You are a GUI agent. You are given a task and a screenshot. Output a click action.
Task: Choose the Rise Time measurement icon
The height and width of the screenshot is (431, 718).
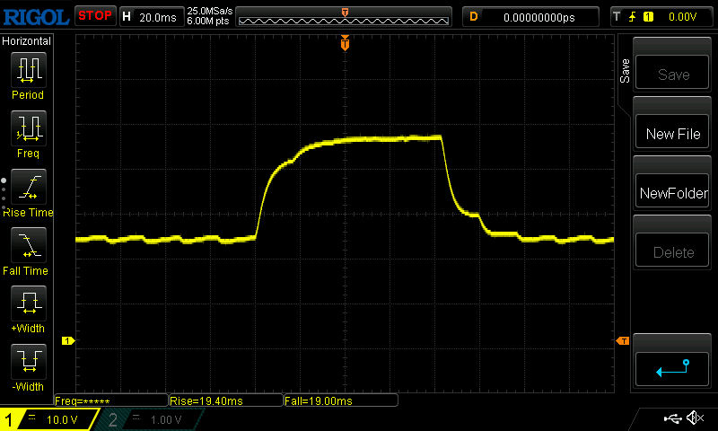[28, 187]
